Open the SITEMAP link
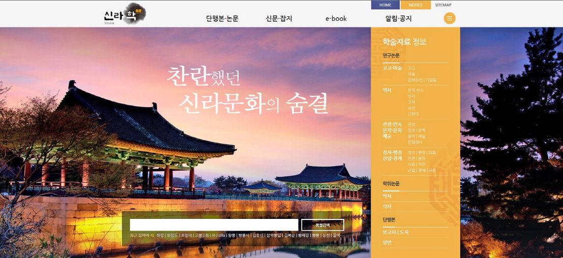The image size is (563, 258). (443, 5)
